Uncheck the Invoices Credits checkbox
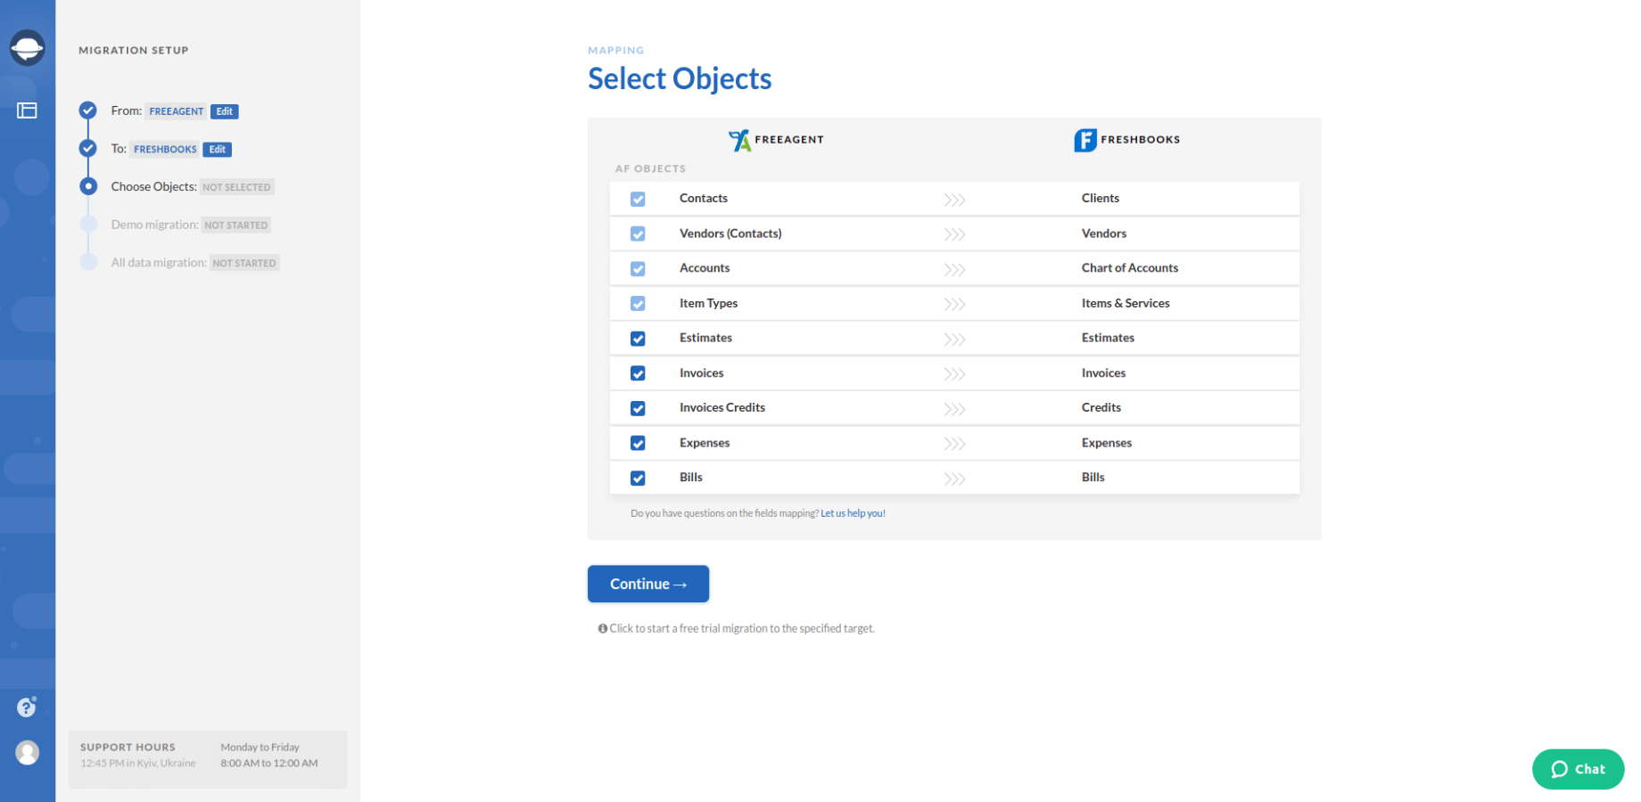Image resolution: width=1641 pixels, height=802 pixels. (638, 408)
